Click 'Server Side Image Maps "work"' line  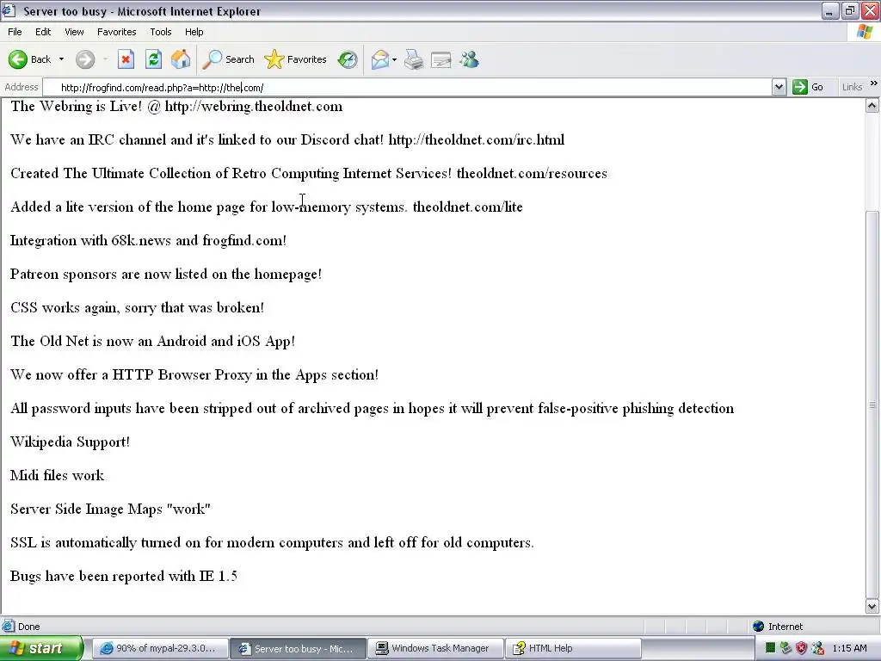pos(110,510)
